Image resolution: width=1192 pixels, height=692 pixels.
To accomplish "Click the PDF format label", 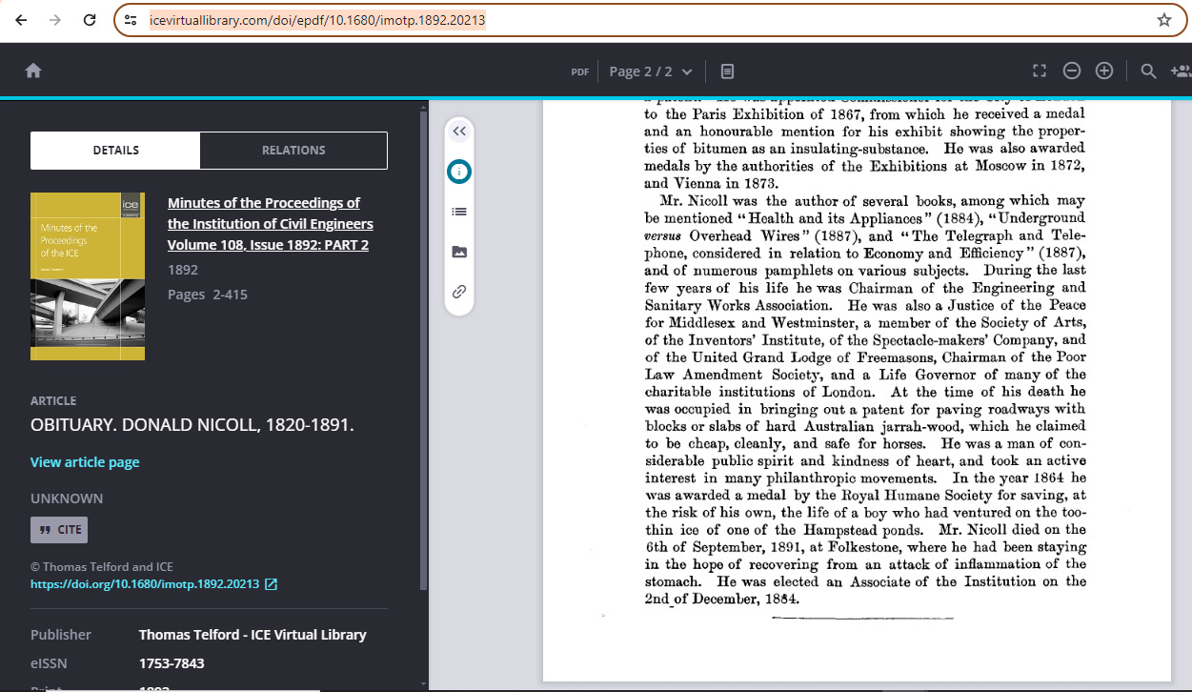I will (x=579, y=71).
